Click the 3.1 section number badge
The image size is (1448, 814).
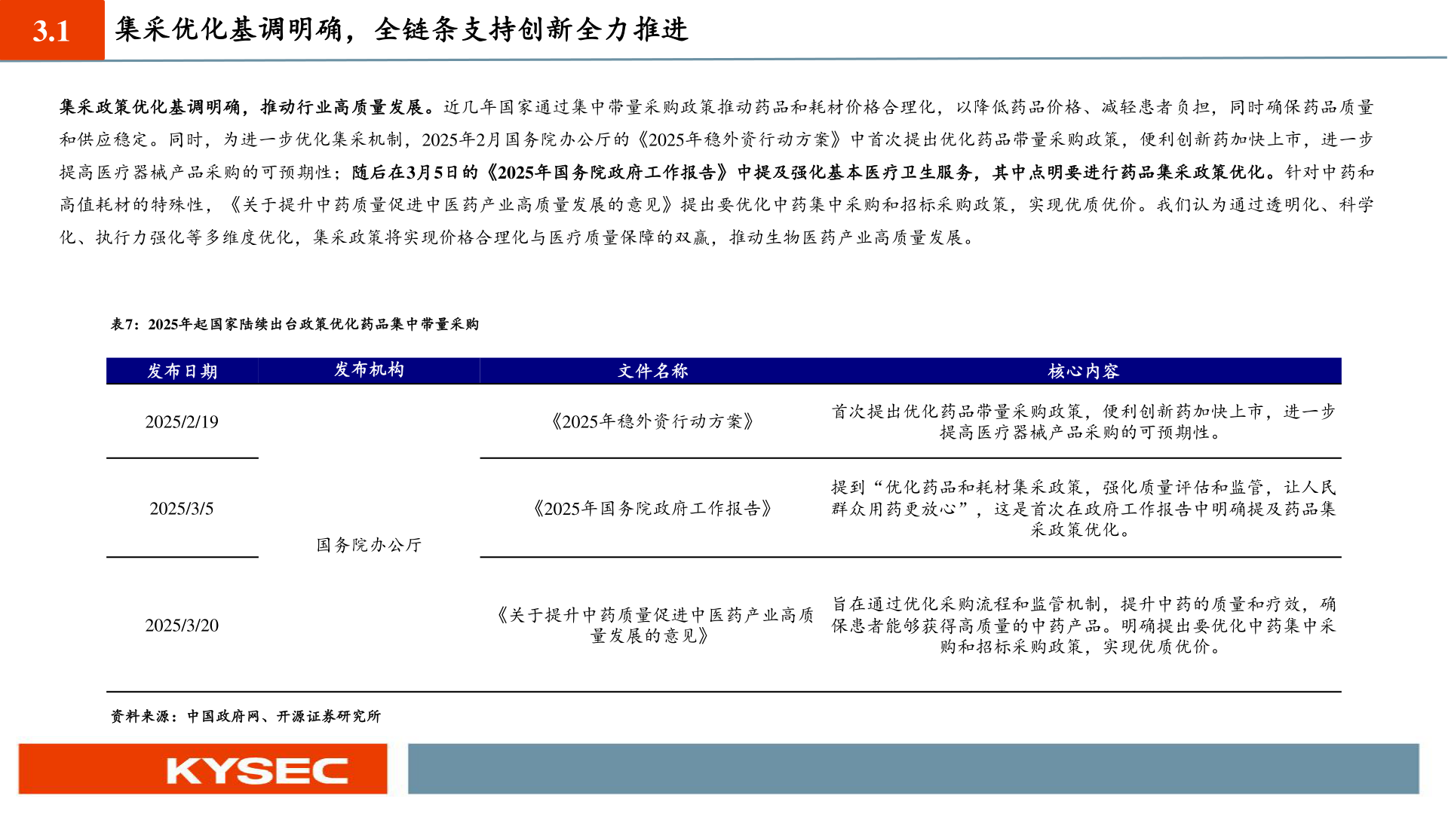[x=52, y=30]
